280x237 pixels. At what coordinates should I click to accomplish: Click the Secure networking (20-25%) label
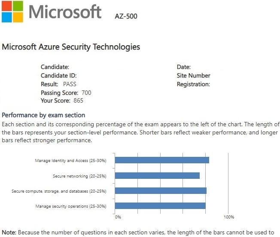[79, 176]
